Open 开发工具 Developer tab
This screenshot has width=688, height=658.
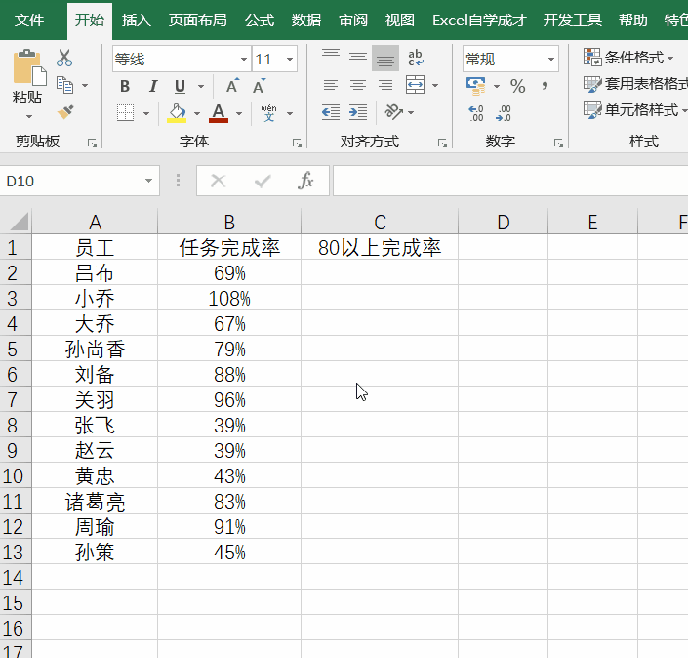(x=572, y=21)
